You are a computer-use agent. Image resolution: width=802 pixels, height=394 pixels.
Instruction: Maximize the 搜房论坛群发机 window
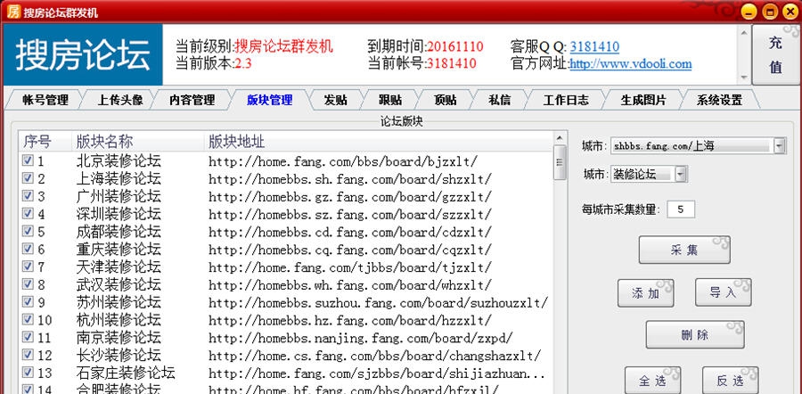click(770, 12)
